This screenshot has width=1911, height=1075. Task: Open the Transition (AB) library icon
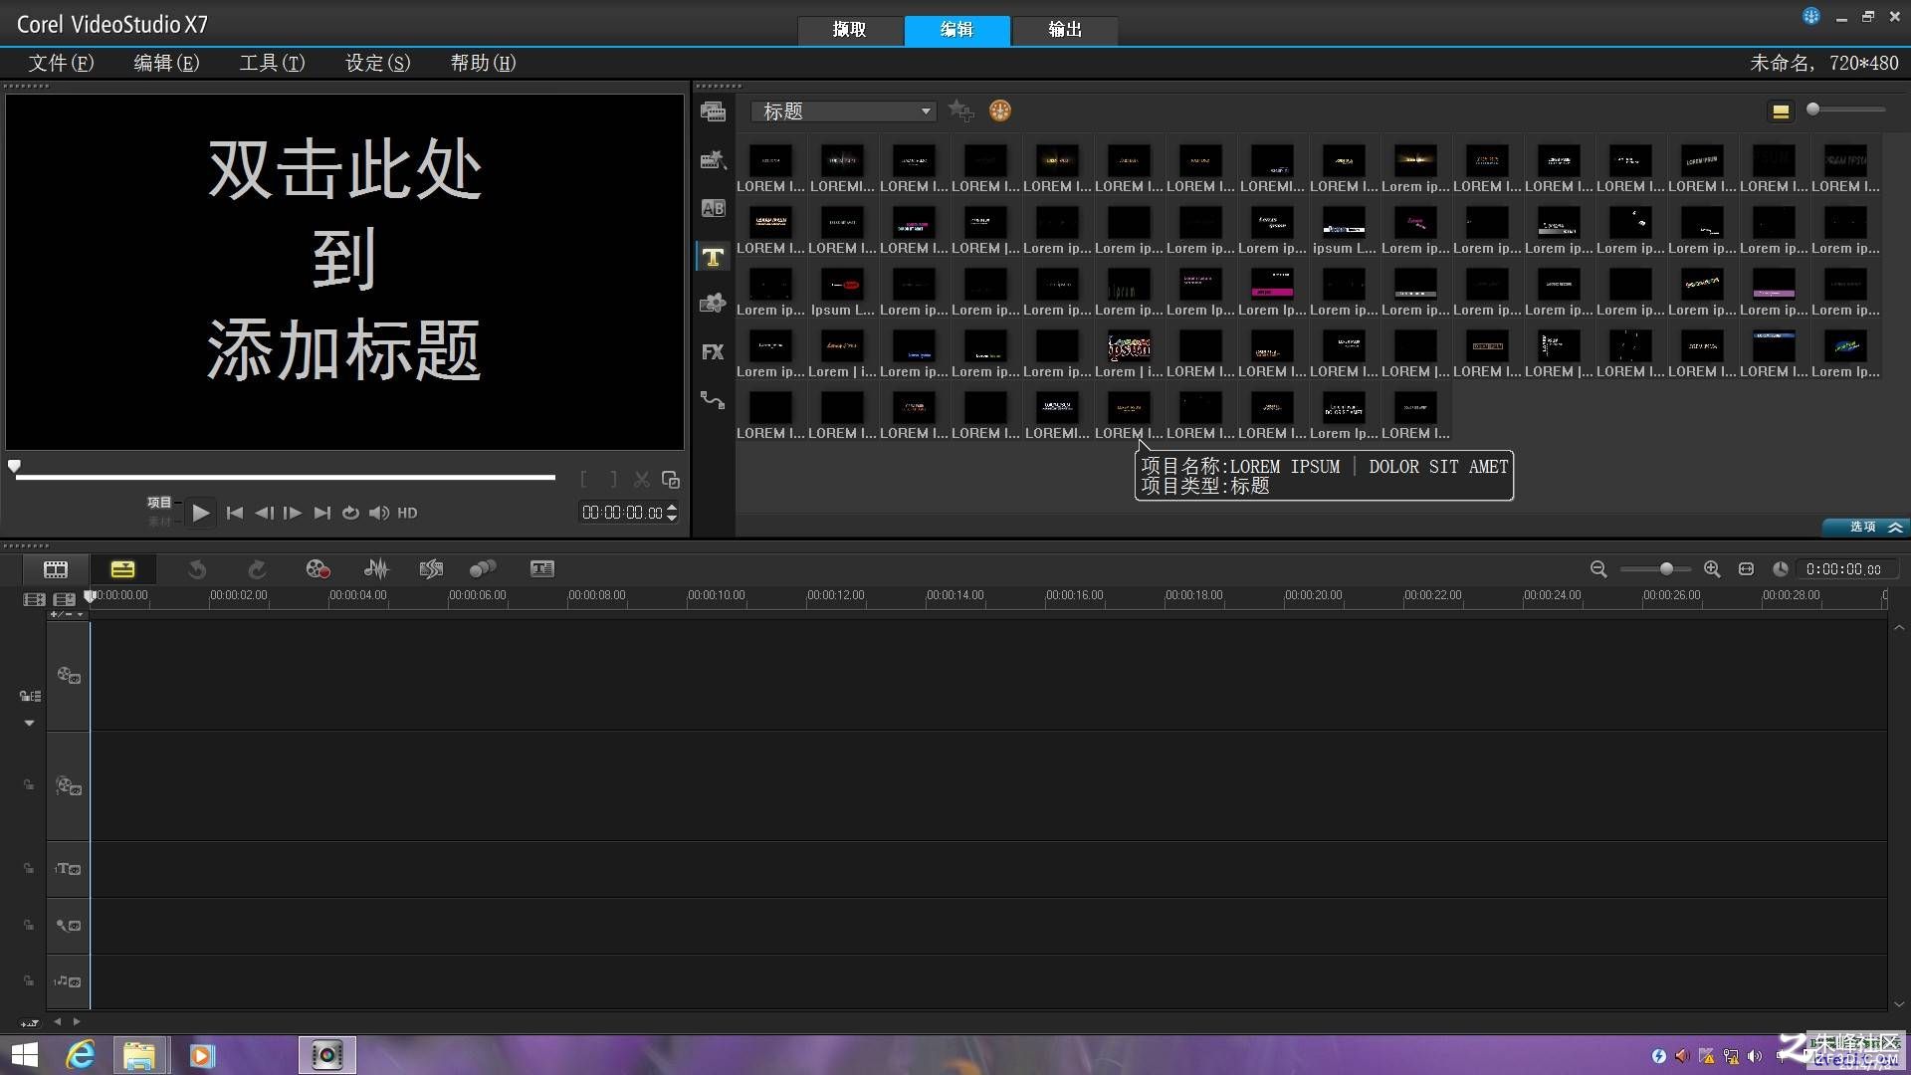(x=713, y=208)
